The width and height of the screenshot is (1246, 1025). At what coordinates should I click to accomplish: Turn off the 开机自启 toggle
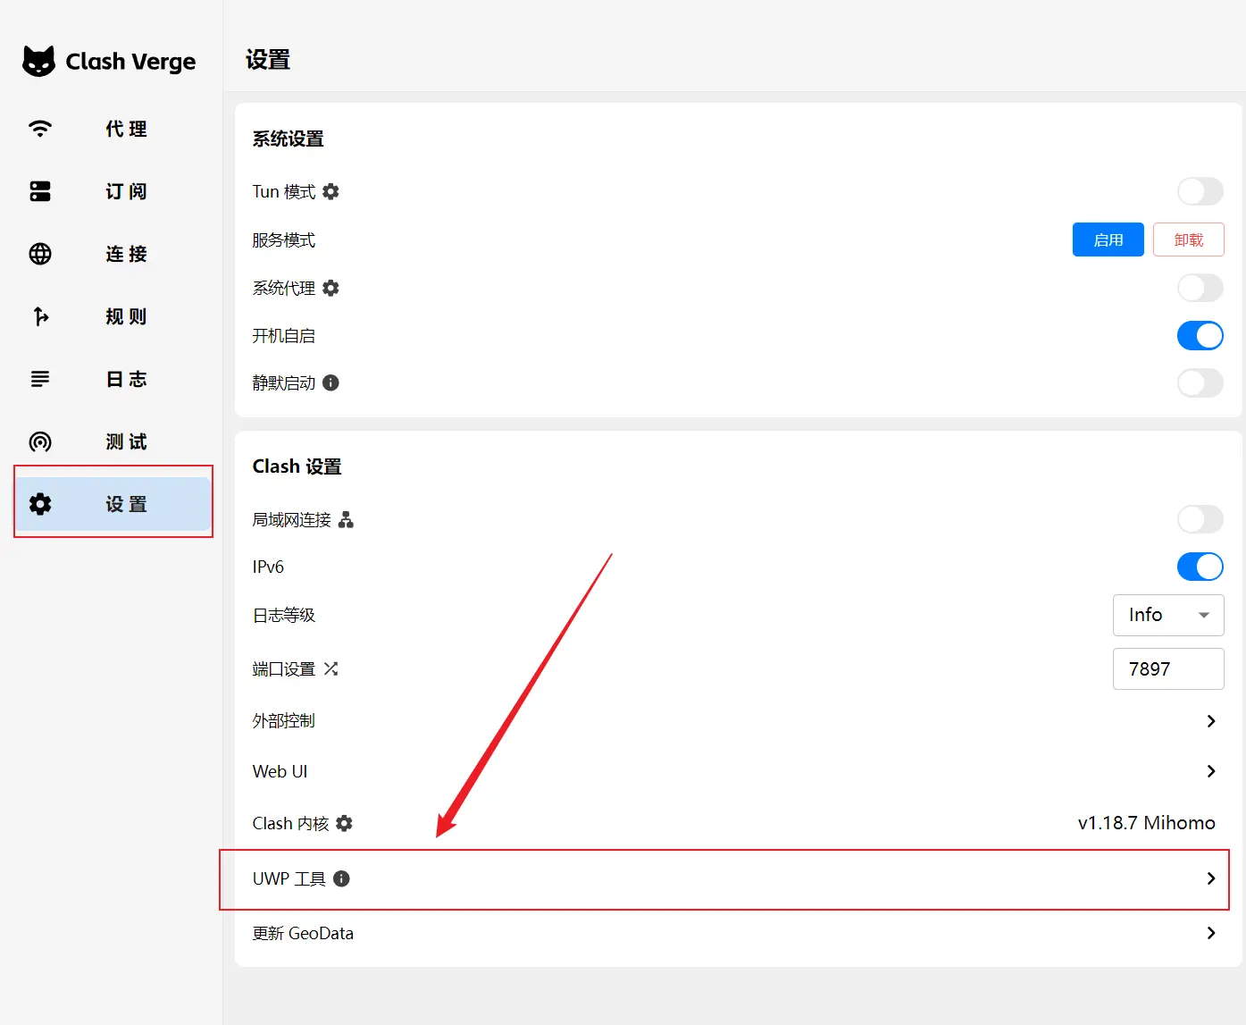(x=1200, y=336)
